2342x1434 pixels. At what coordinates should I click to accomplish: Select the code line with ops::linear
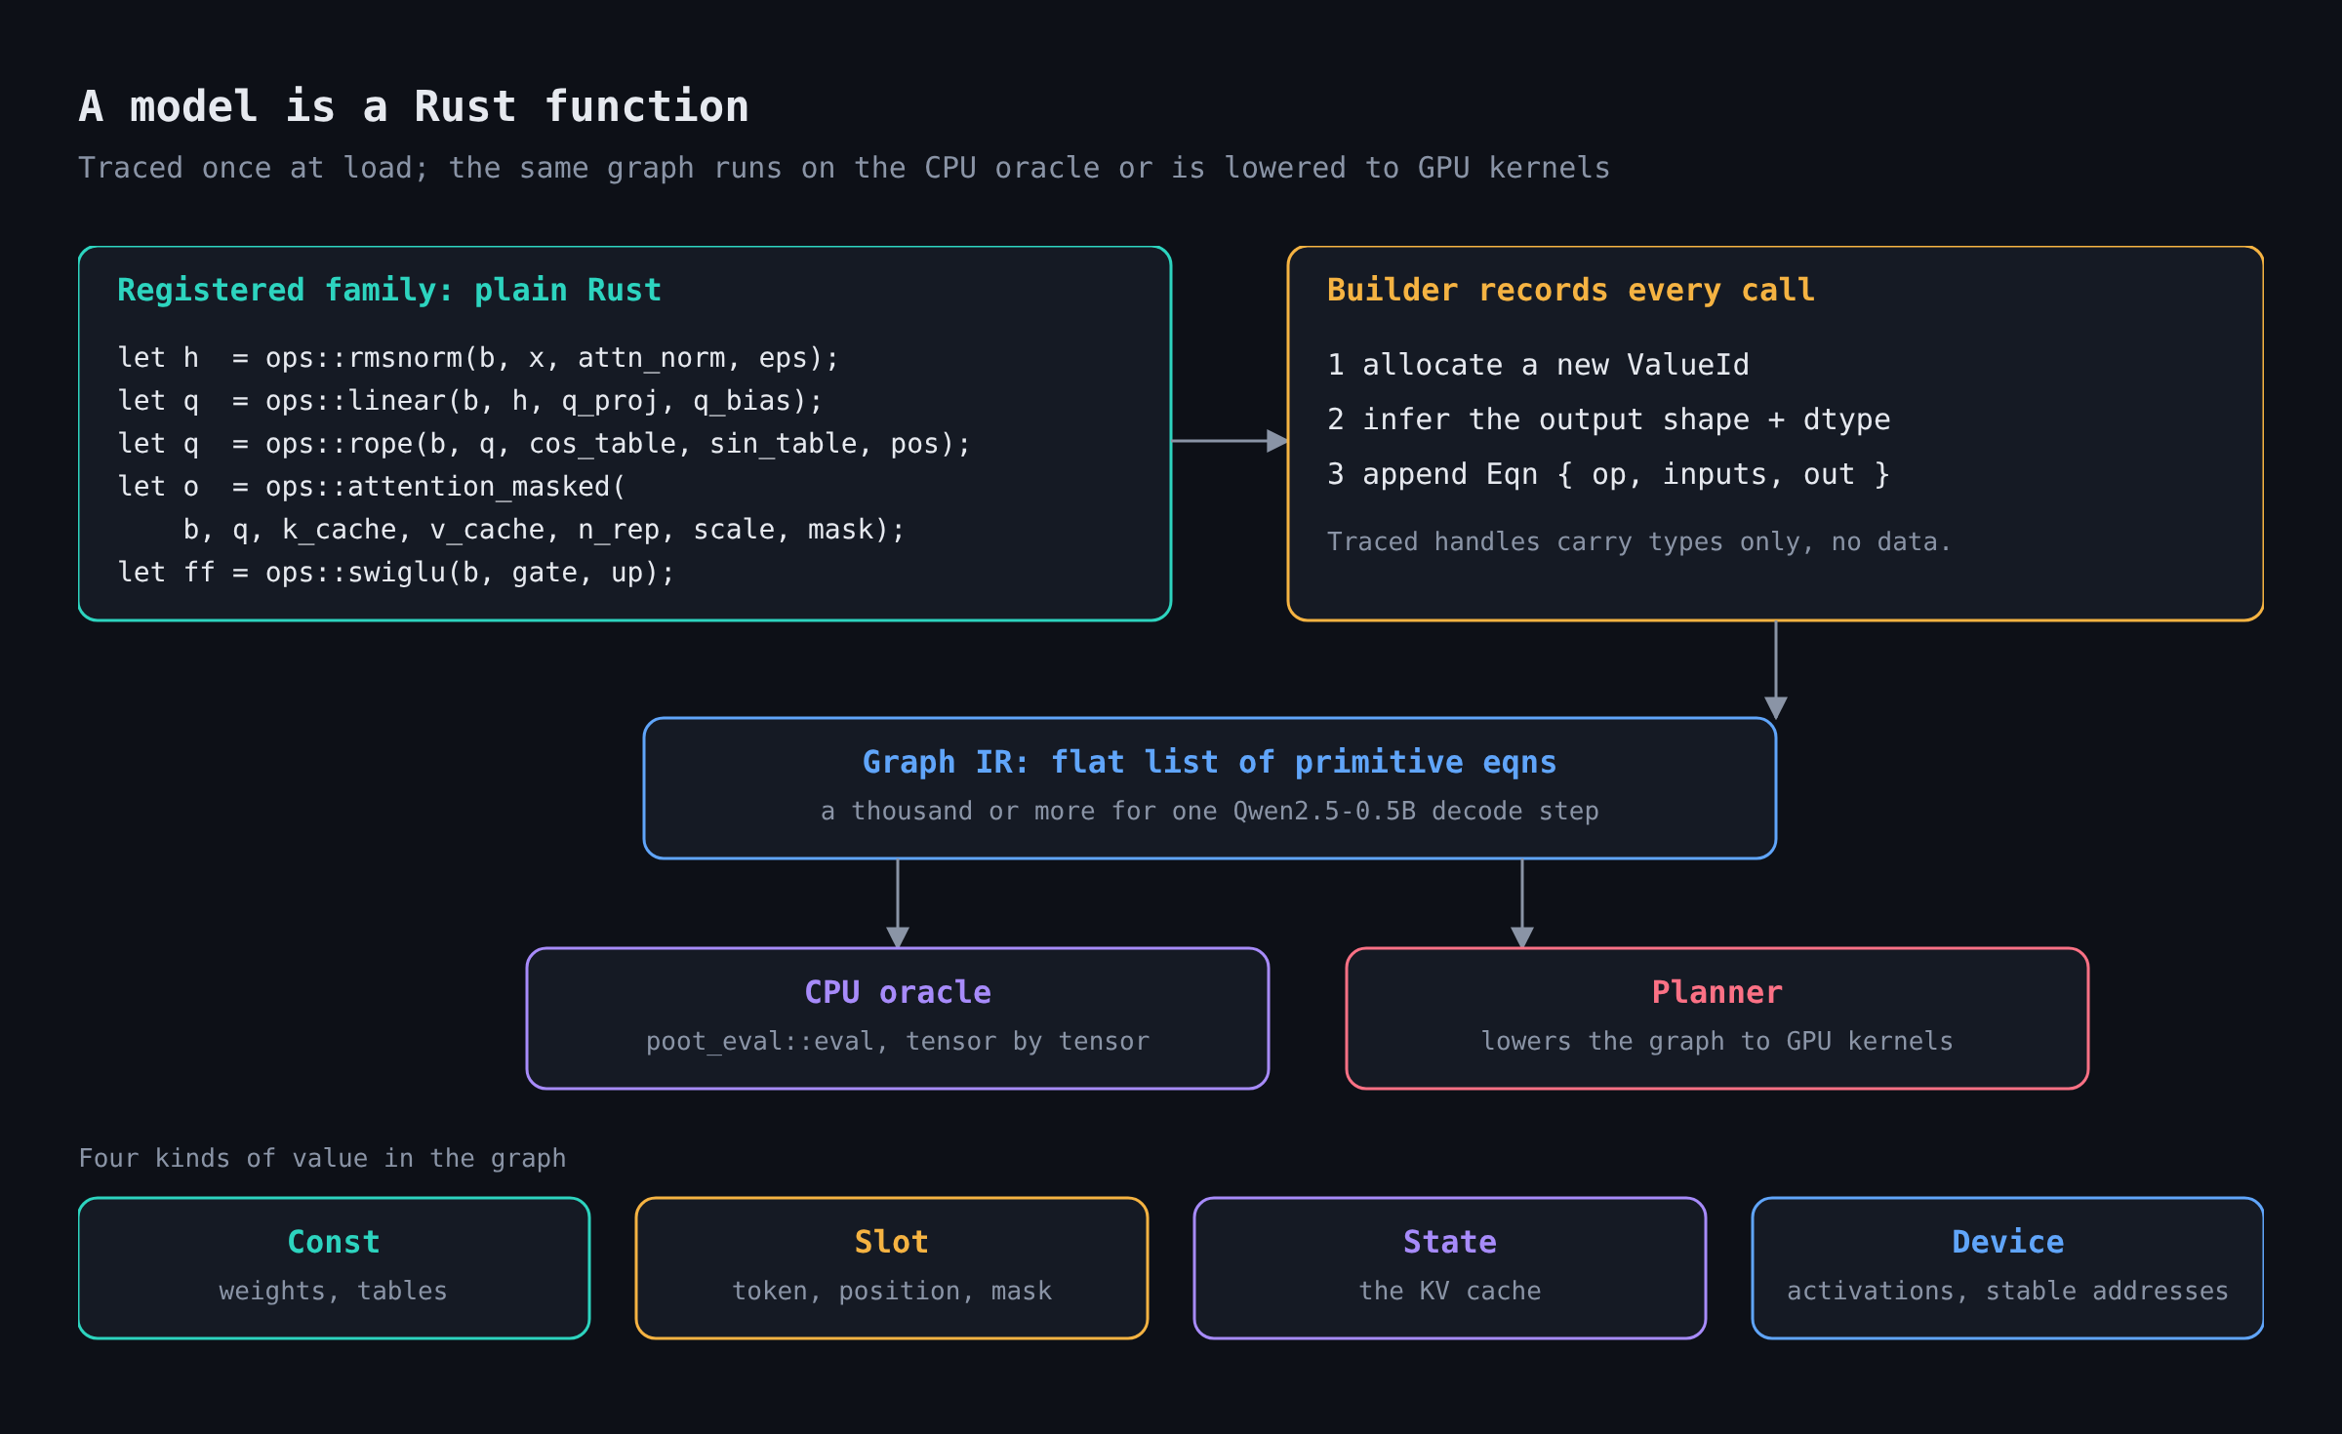(470, 401)
